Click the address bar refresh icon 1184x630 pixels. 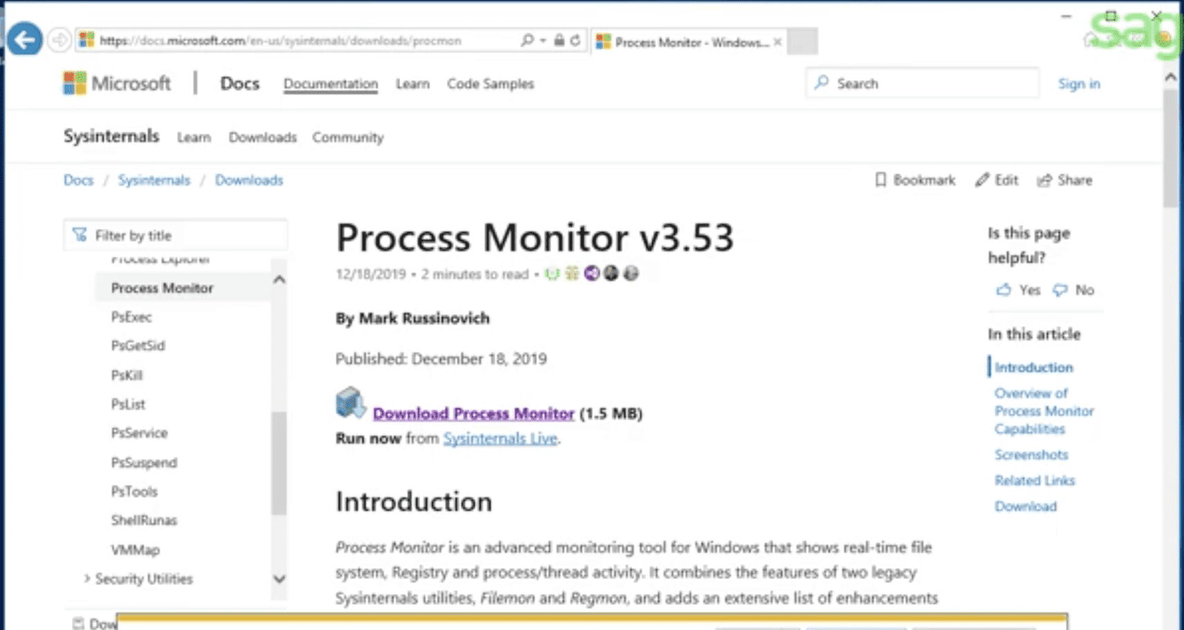pos(575,41)
